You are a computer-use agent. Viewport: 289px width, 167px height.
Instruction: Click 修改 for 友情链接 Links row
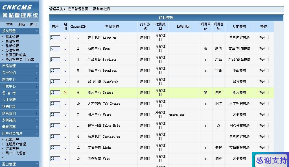pyautogui.click(x=262, y=148)
